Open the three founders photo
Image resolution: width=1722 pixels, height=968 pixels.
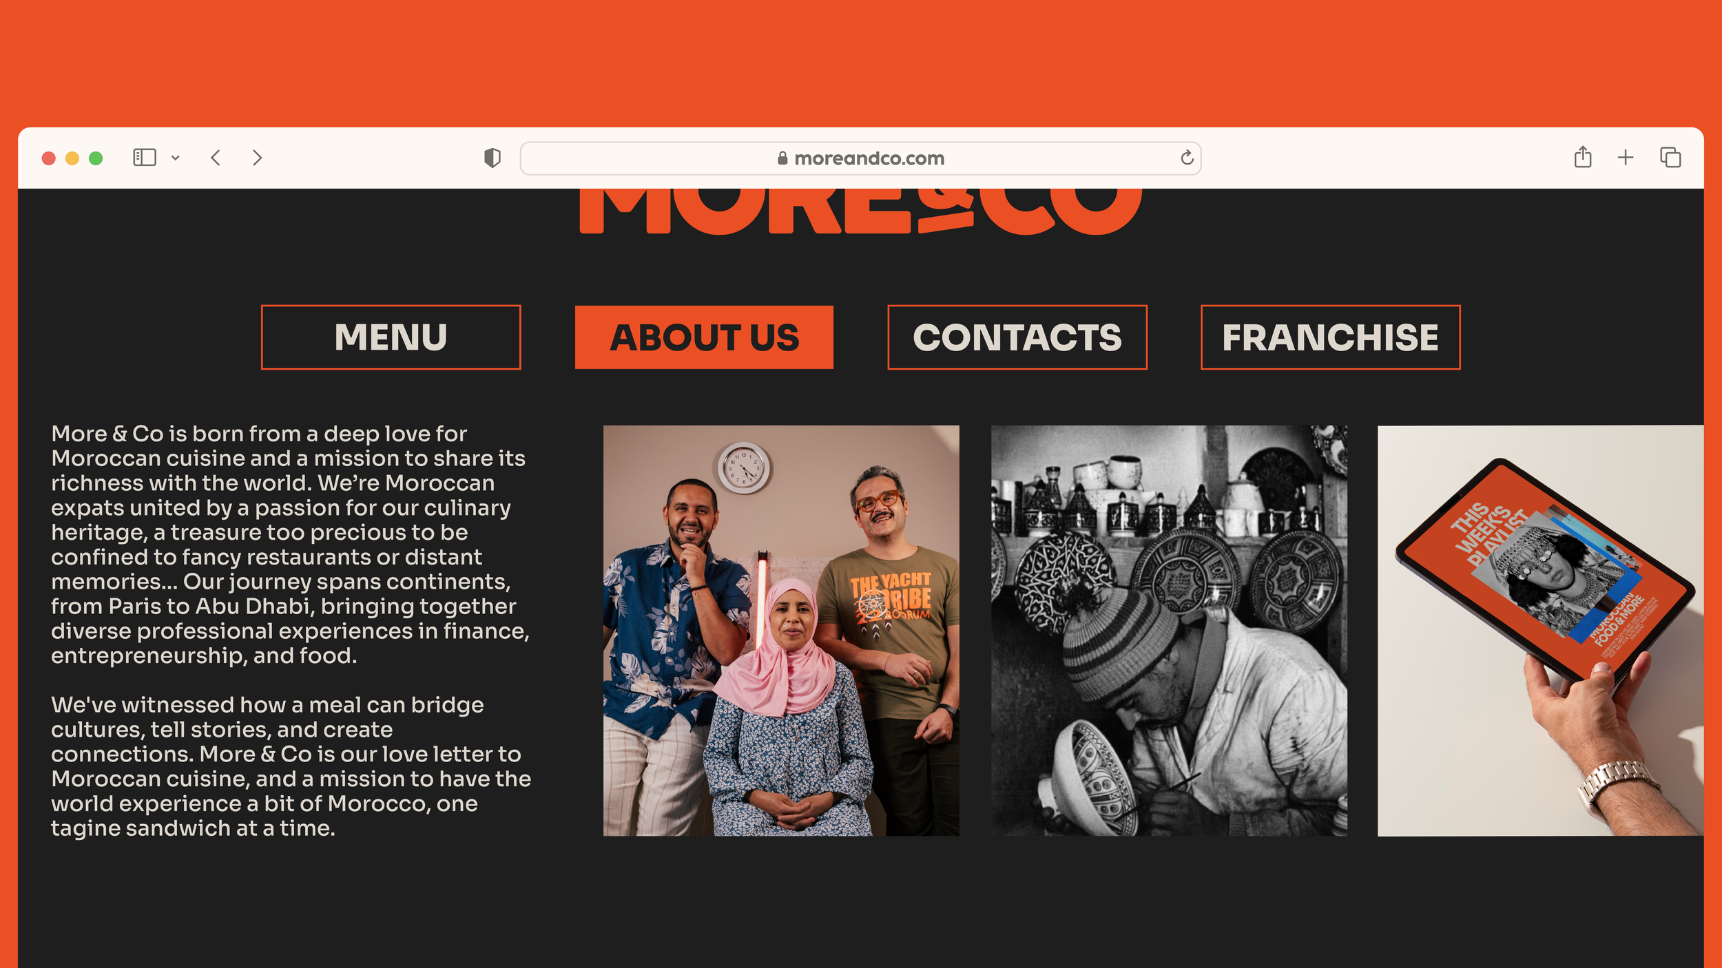coord(781,631)
